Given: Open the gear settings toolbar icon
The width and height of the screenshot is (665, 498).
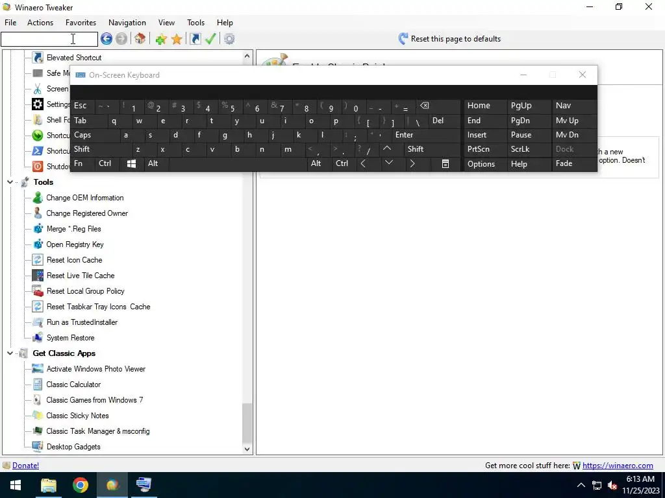Looking at the screenshot, I should [229, 39].
